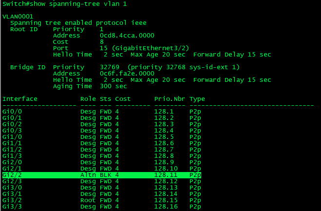The height and width of the screenshot is (211, 321).
Task: Click the Root ID Cost value 8
Action: click(x=102, y=42)
